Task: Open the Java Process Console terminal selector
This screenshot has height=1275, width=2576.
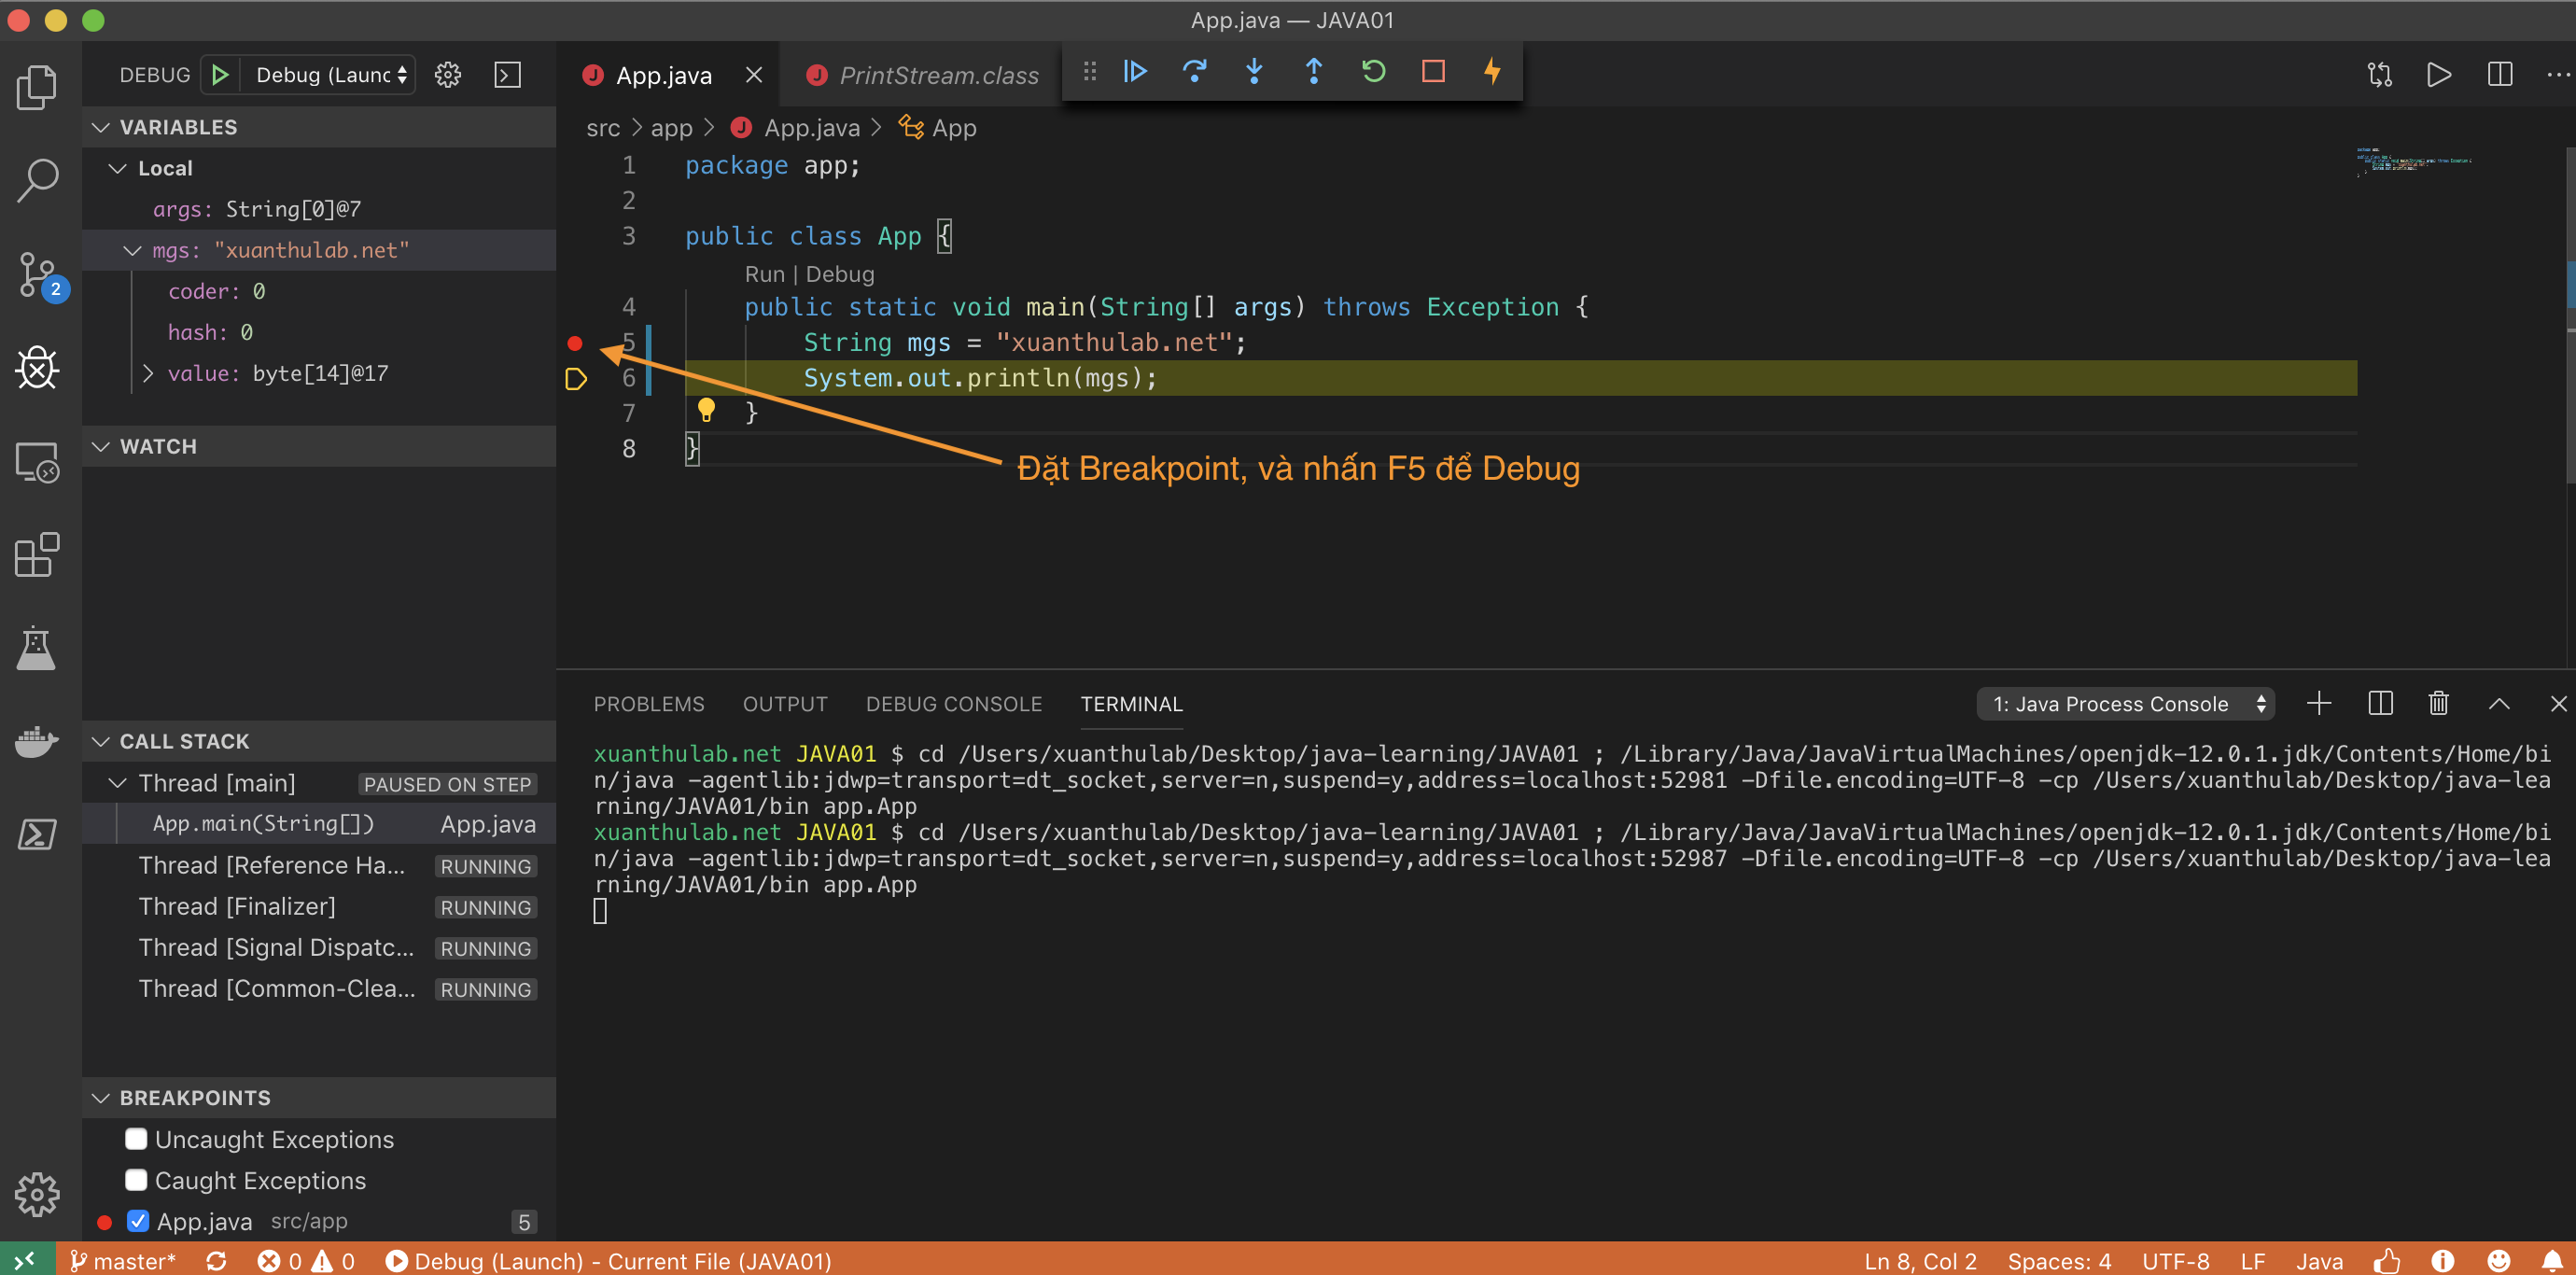Action: coord(2125,703)
